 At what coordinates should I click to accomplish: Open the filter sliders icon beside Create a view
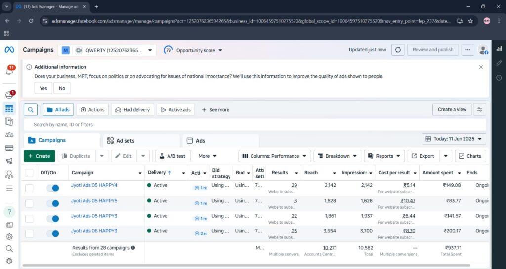[480, 109]
